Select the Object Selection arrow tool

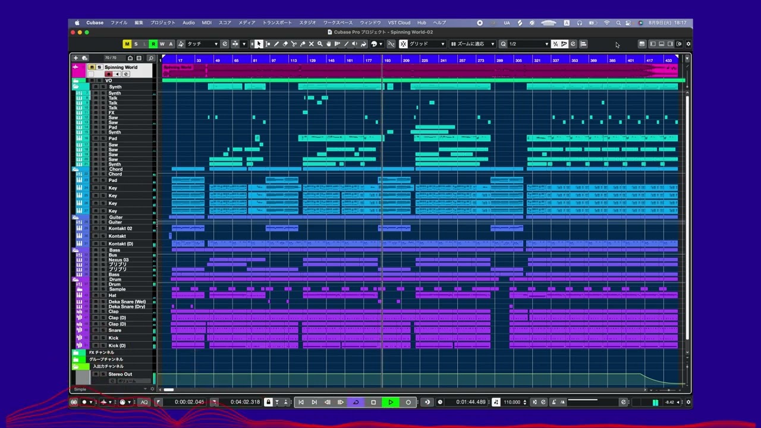pyautogui.click(x=259, y=44)
